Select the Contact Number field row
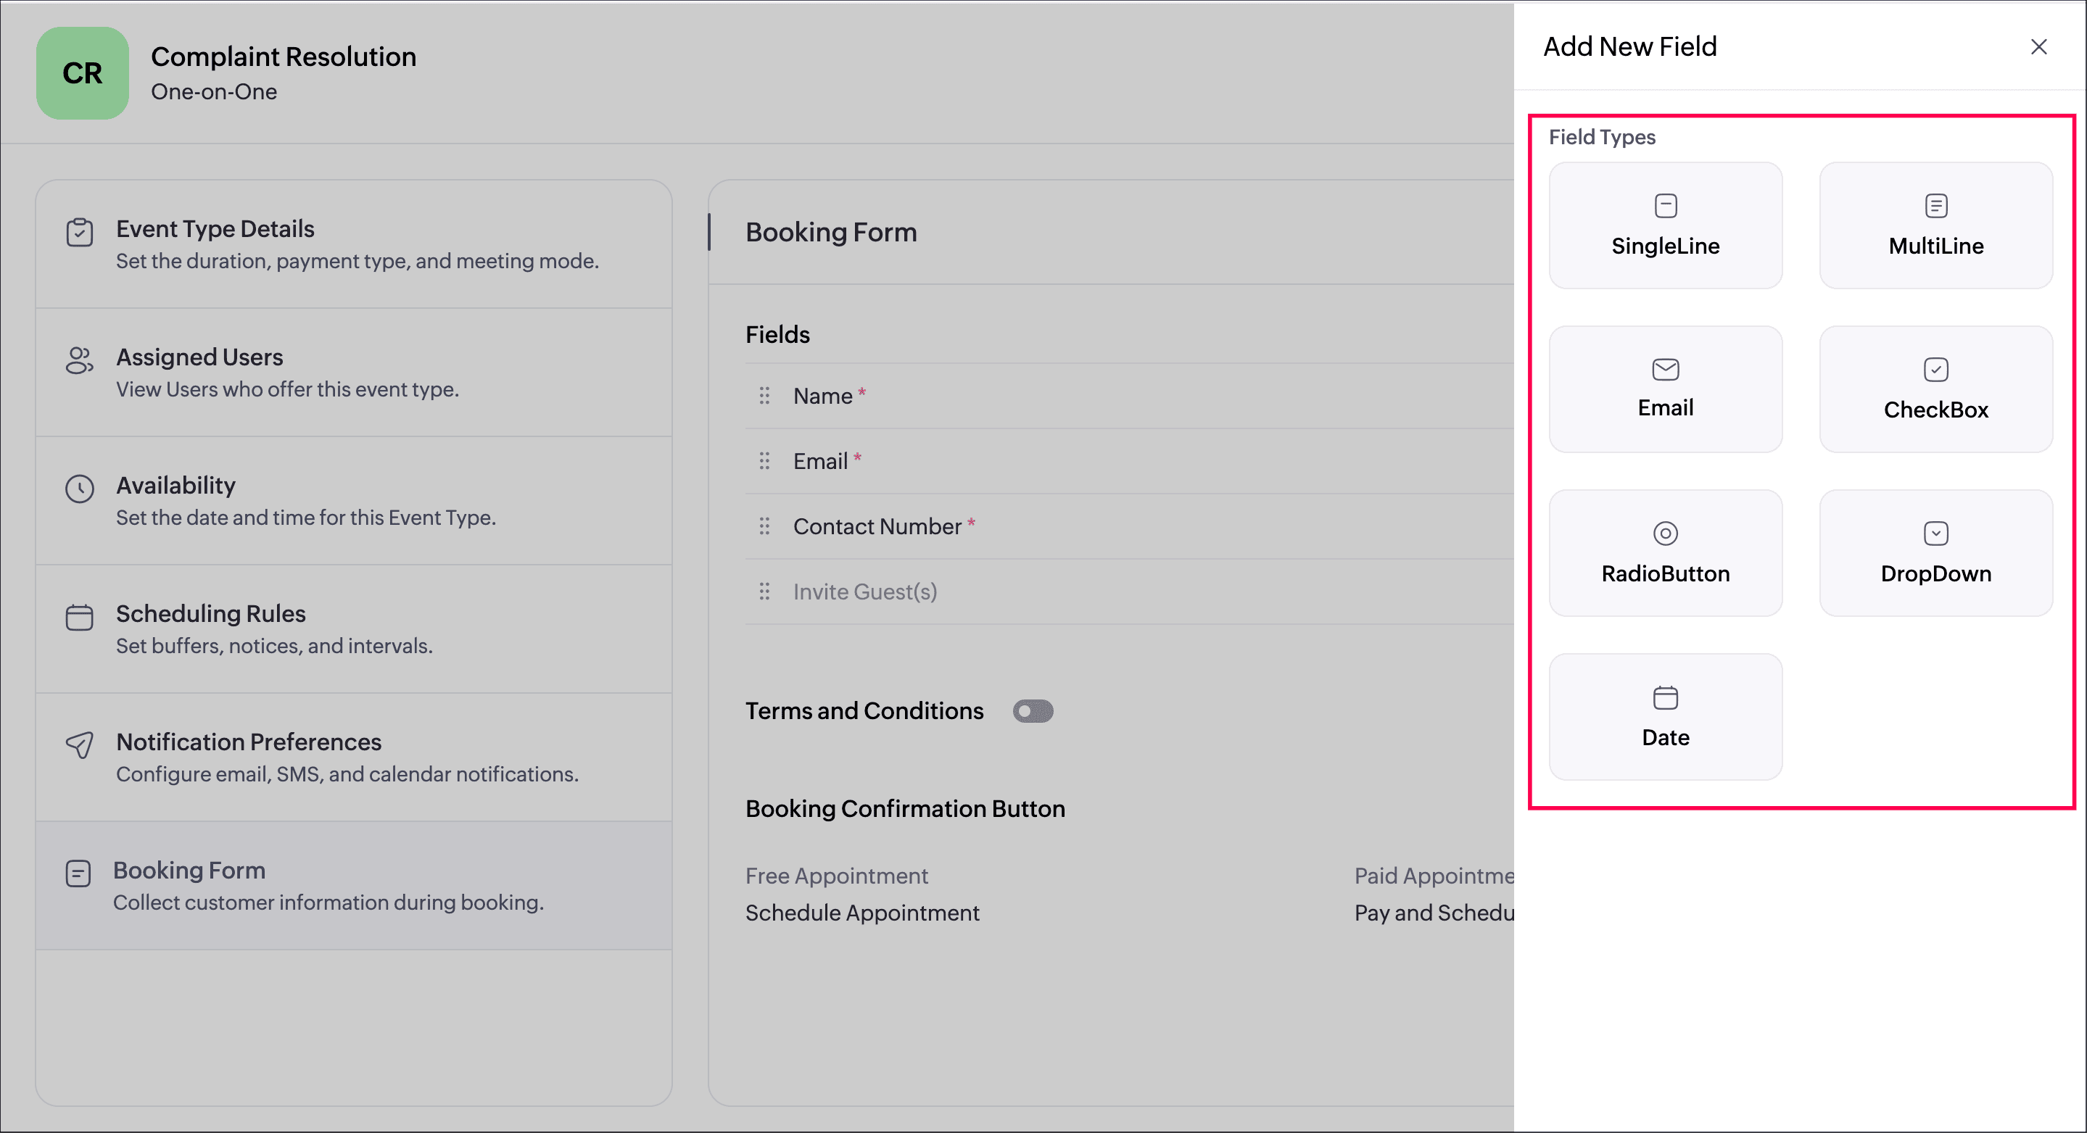The image size is (2087, 1133). (x=1129, y=526)
